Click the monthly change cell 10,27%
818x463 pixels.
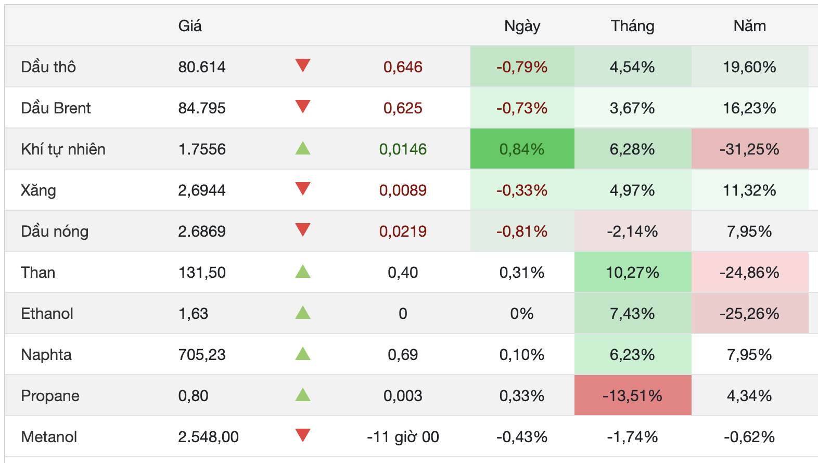point(633,273)
